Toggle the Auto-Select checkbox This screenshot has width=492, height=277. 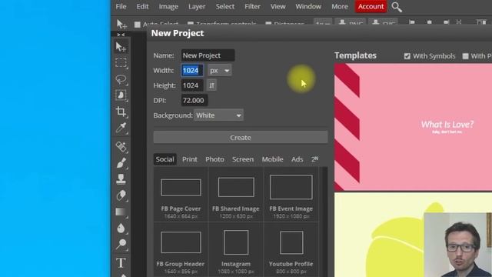[x=138, y=24]
